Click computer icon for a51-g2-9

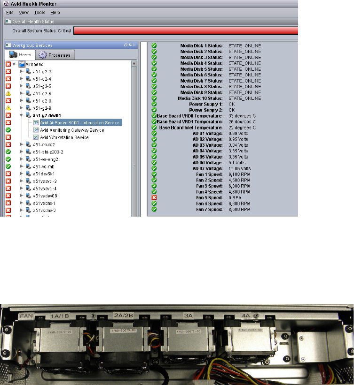pos(28,108)
